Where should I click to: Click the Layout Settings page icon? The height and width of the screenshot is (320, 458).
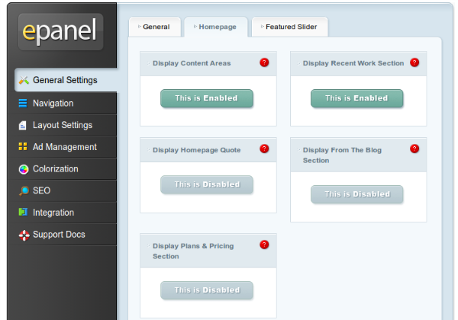23,125
